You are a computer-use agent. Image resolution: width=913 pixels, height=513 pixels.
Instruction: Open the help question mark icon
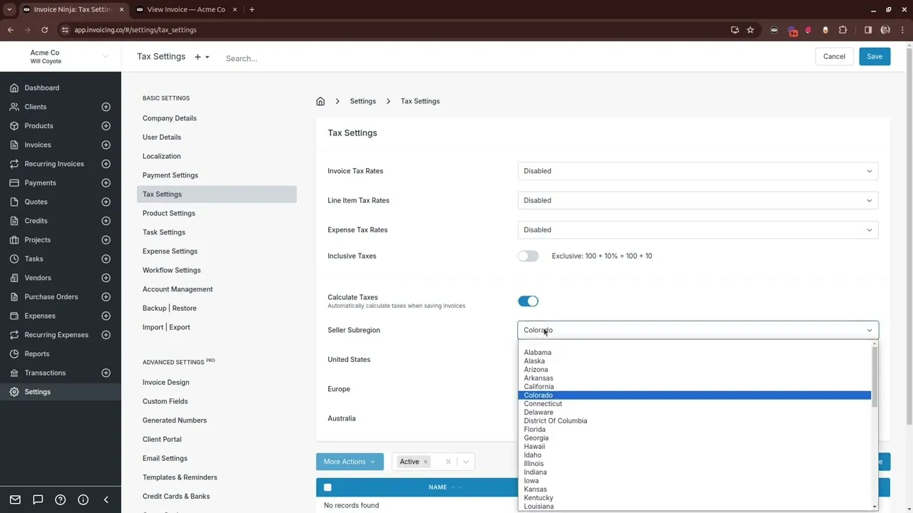(61, 499)
